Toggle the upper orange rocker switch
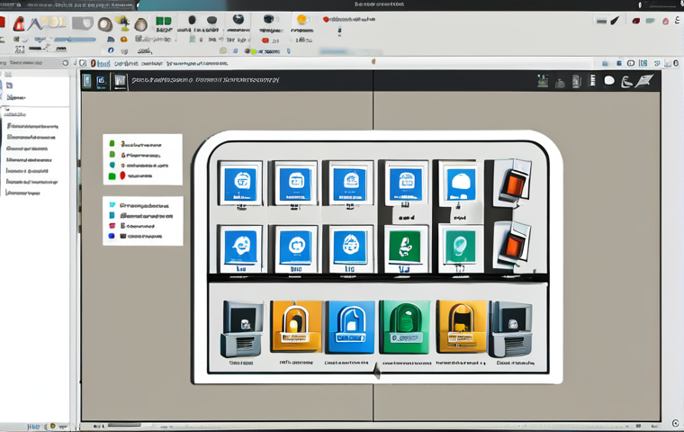 pos(514,183)
